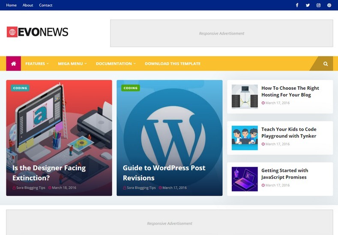338x235 pixels.
Task: Open 'Getting Started with JavaScript Promises' article
Action: point(285,174)
